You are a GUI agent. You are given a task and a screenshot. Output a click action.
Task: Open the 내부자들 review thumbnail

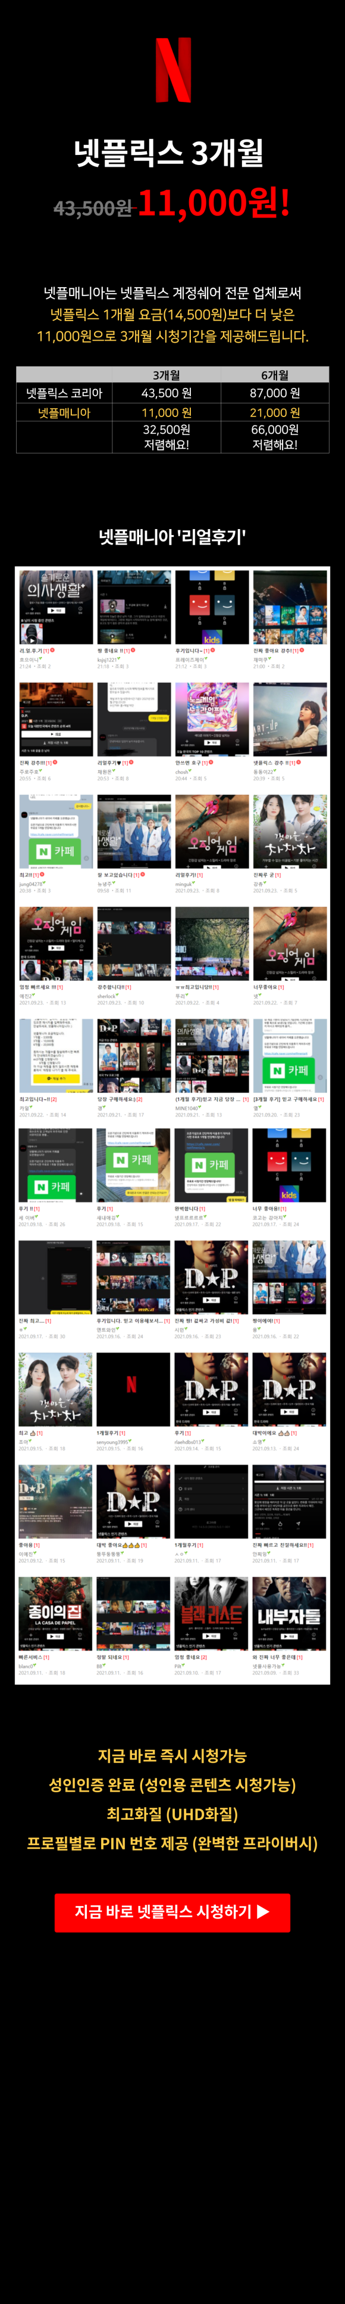290,1613
